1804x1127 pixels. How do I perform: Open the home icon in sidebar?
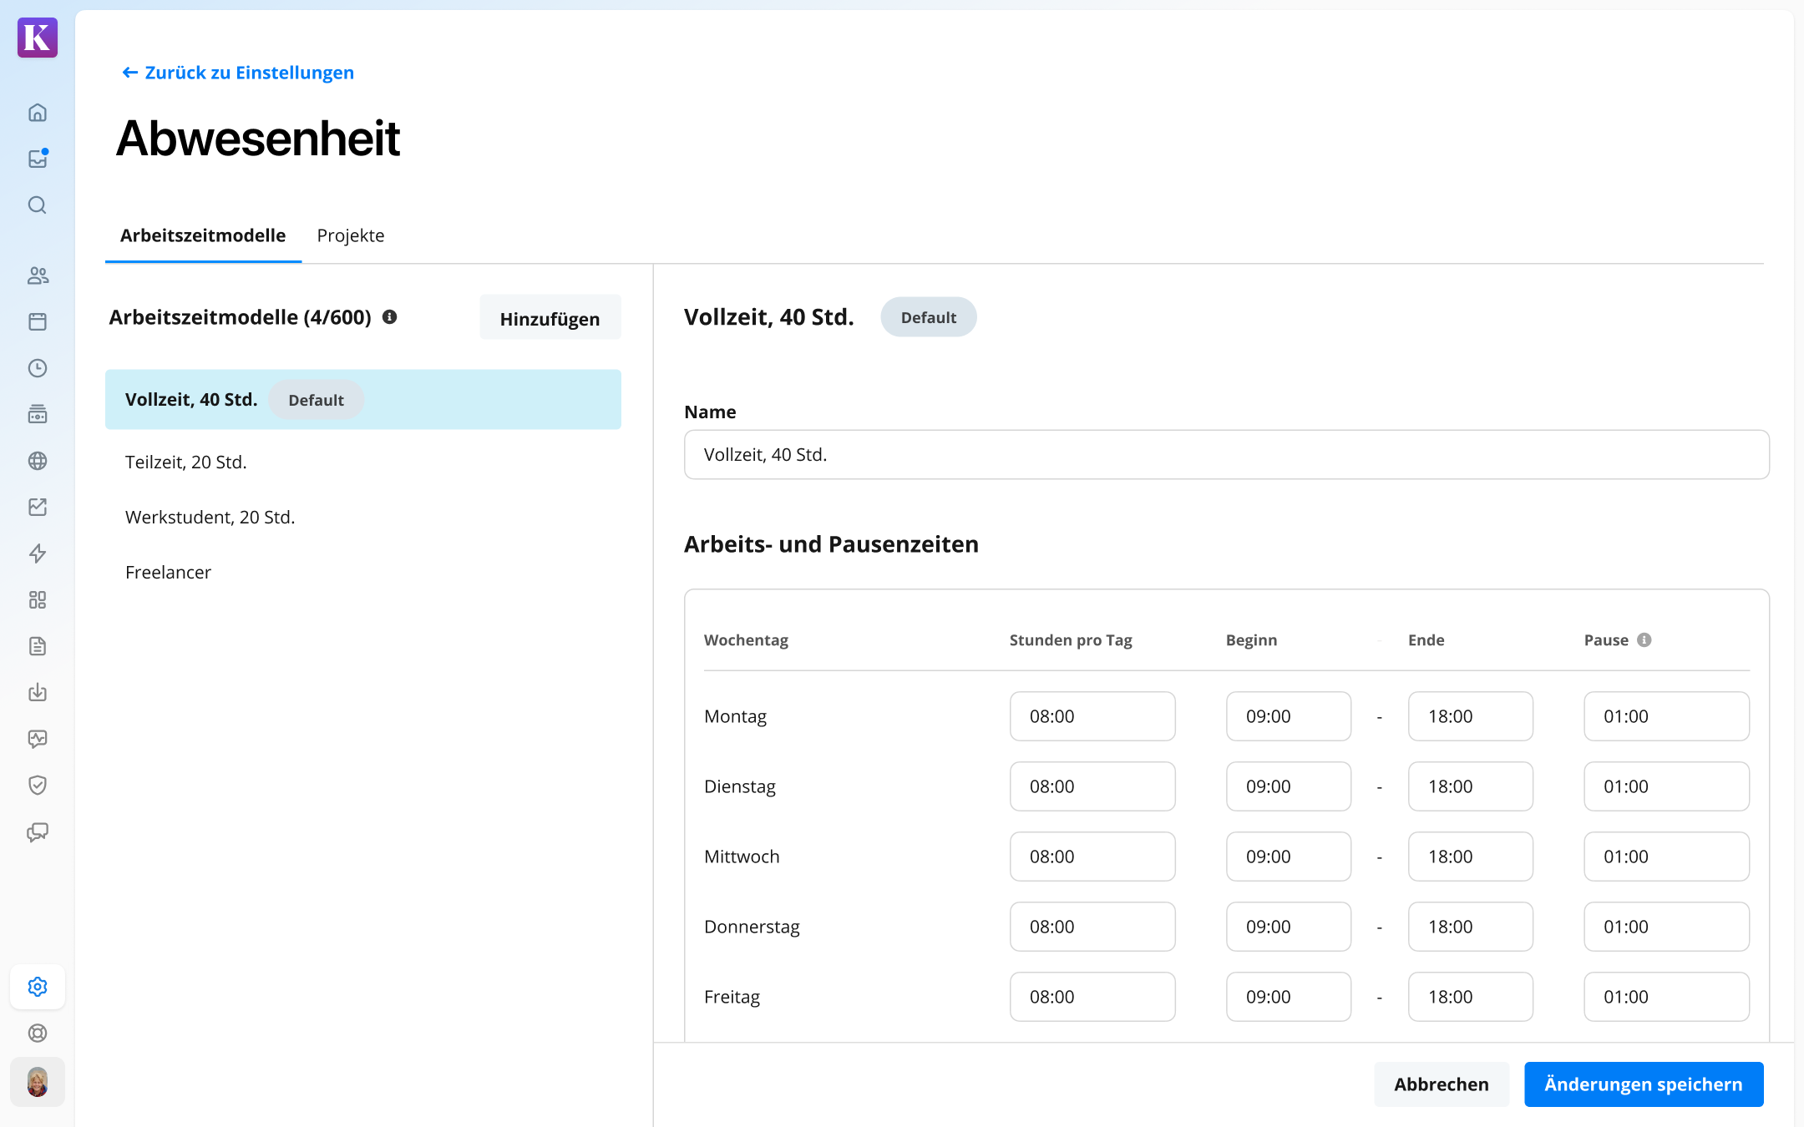click(x=38, y=113)
